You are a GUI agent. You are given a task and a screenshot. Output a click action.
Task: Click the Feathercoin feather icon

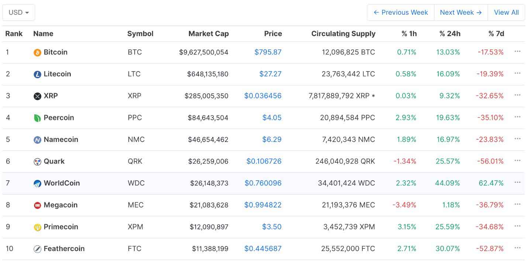(37, 249)
